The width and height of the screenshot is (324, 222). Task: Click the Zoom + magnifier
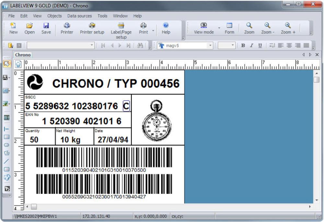click(288, 26)
